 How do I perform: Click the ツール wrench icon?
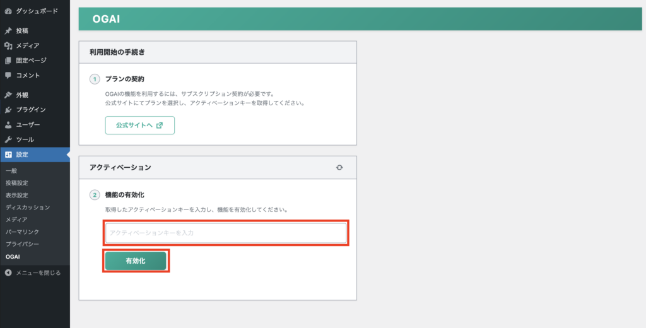click(x=8, y=139)
